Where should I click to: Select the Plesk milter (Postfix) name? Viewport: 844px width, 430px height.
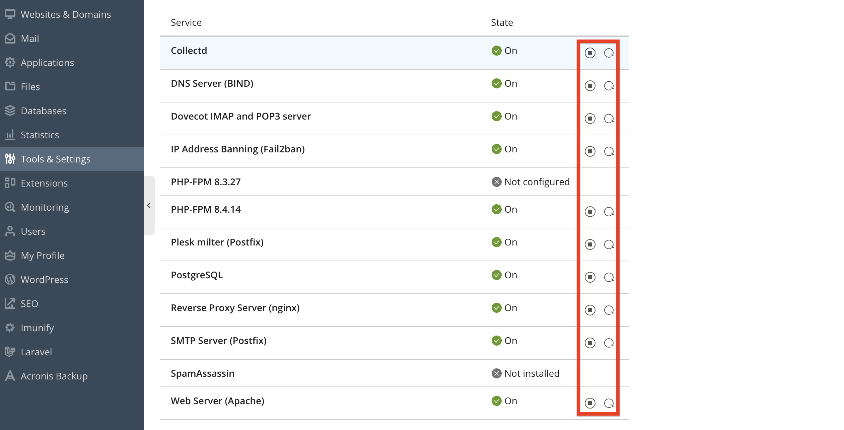217,242
